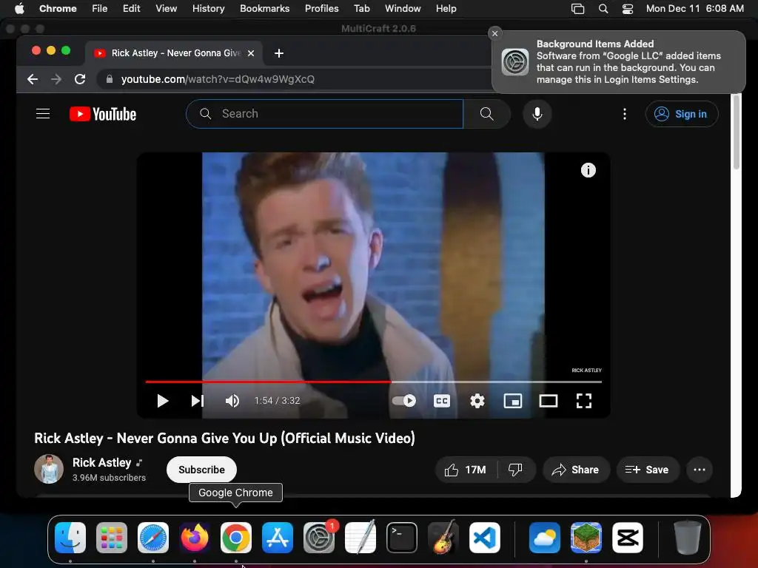Dislike the video

tap(516, 470)
